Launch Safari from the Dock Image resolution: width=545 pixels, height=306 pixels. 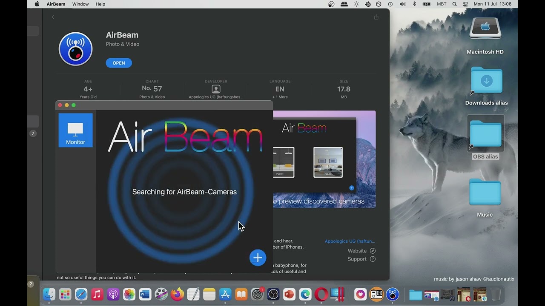click(81, 294)
